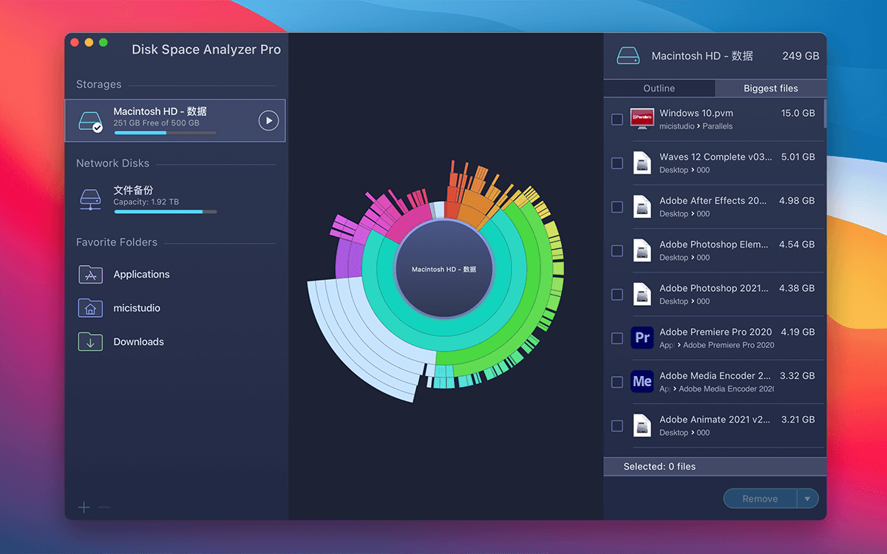Click the Adobe Animate 2021 file icon
Image resolution: width=887 pixels, height=554 pixels.
pyautogui.click(x=642, y=425)
